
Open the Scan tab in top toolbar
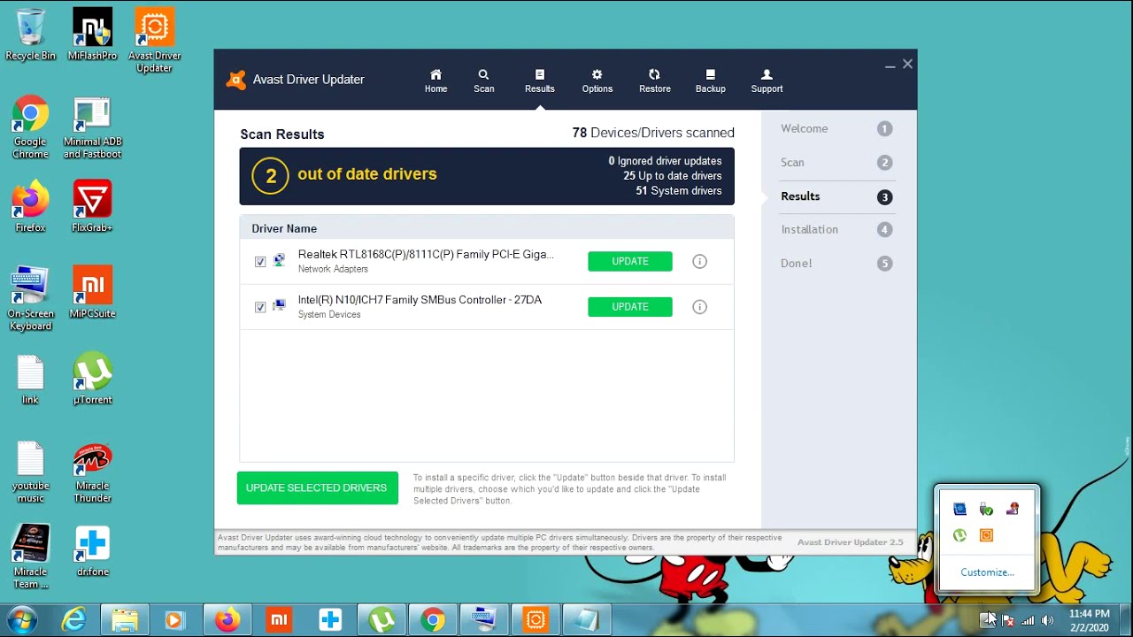pyautogui.click(x=483, y=81)
